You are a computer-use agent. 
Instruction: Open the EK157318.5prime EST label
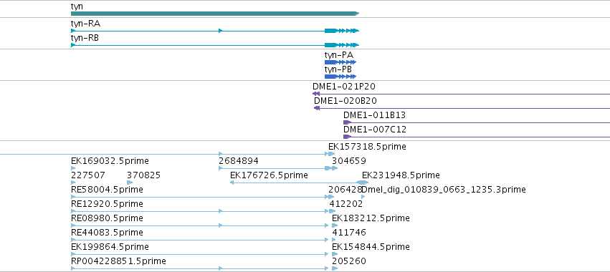[x=367, y=147]
